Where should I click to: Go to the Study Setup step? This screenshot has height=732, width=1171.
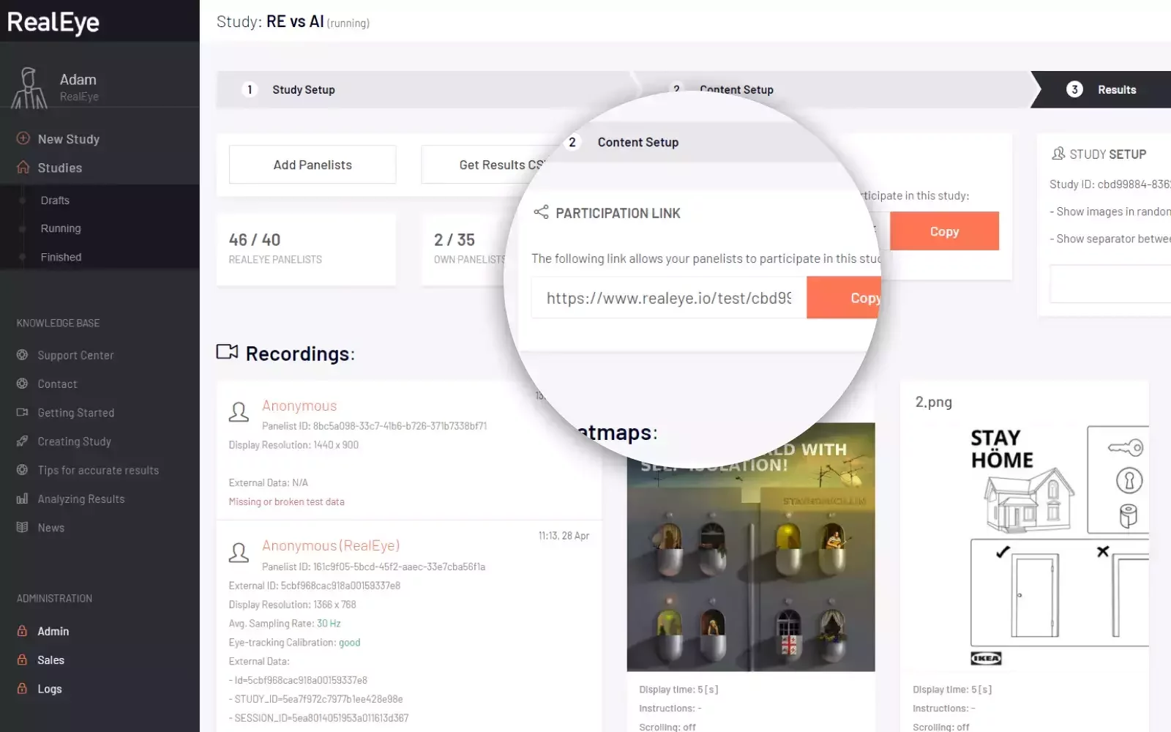point(303,90)
